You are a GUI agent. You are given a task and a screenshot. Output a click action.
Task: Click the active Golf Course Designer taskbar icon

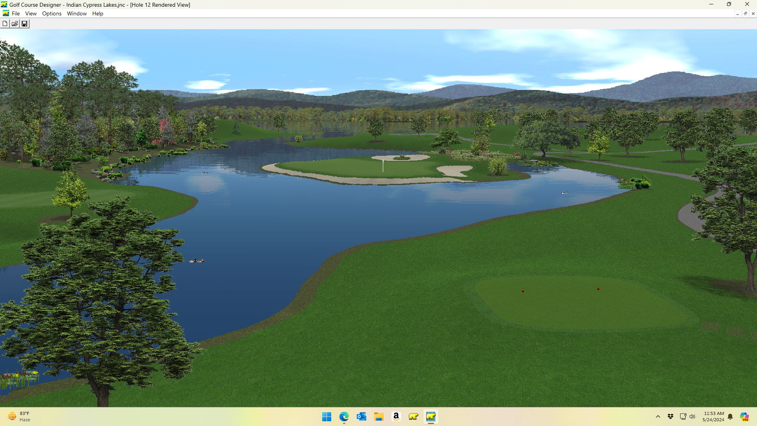click(x=431, y=417)
